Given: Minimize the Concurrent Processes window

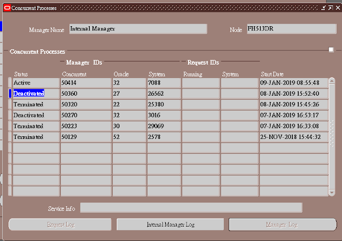Looking at the screenshot, I should click(324, 8).
